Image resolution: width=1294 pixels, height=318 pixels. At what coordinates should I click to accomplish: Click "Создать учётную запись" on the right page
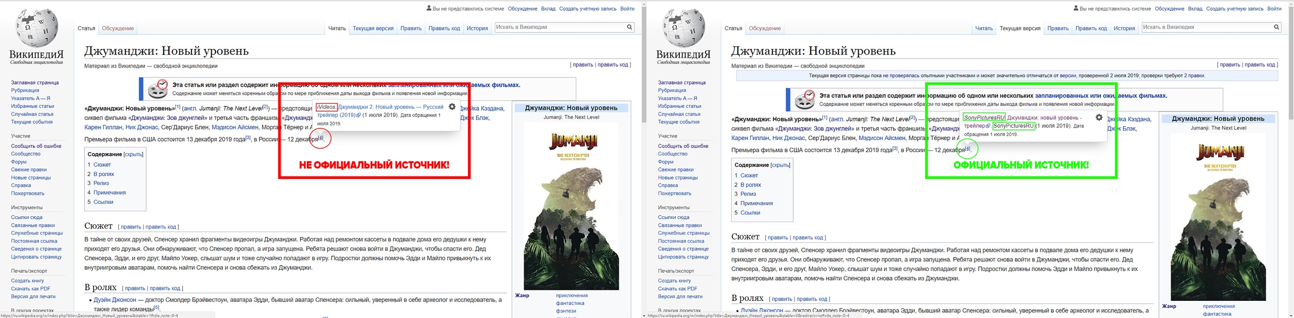click(1234, 9)
